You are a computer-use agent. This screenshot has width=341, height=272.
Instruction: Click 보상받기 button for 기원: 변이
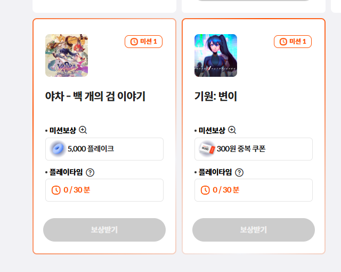coord(254,230)
